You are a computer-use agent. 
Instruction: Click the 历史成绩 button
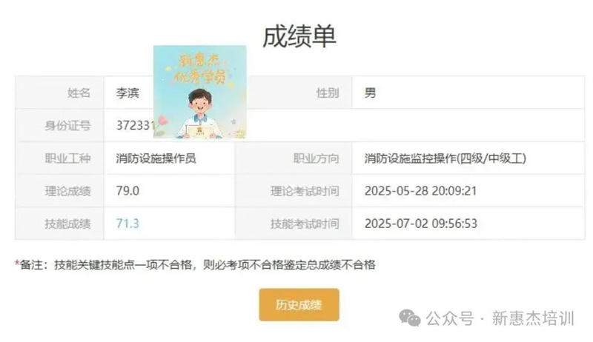(x=299, y=305)
